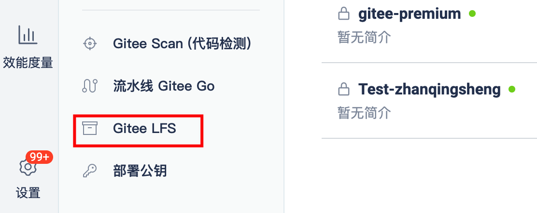The width and height of the screenshot is (537, 213).
Task: Click the 部署公钥 key icon
Action: (90, 171)
